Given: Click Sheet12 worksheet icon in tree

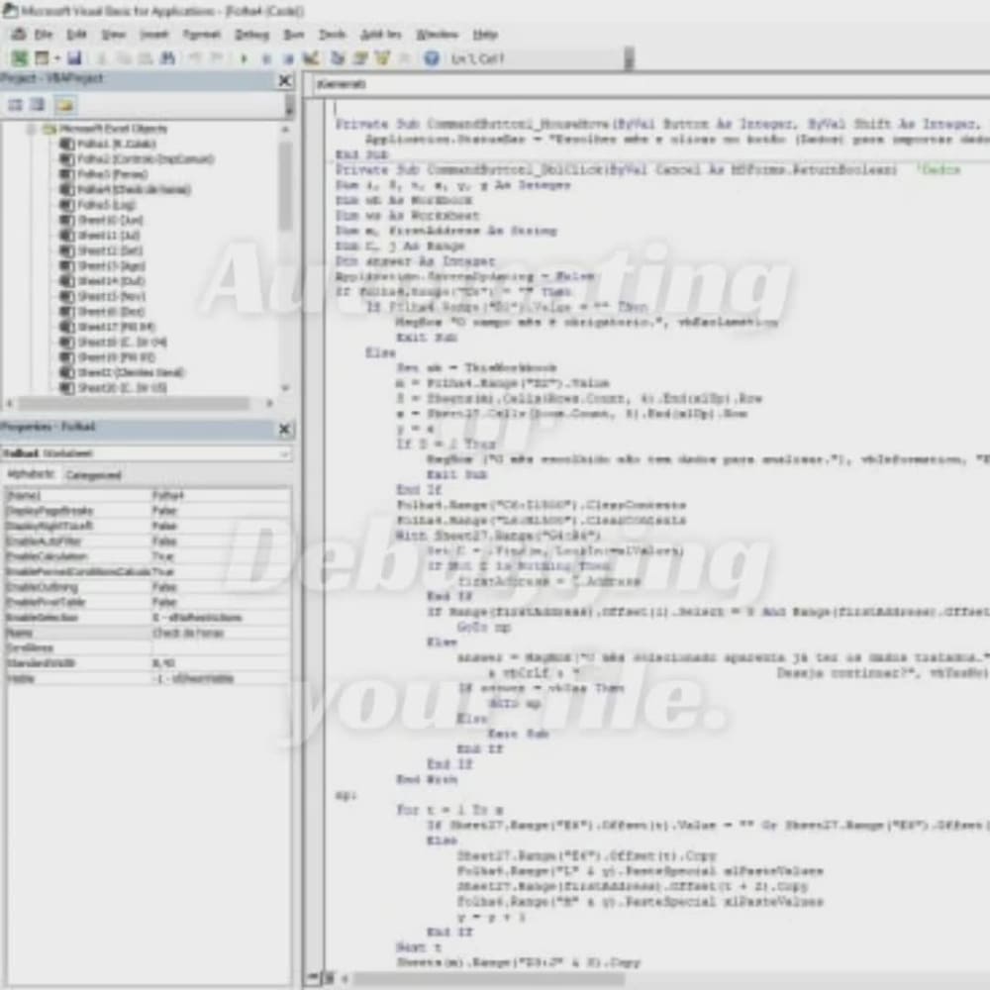Looking at the screenshot, I should [x=67, y=250].
